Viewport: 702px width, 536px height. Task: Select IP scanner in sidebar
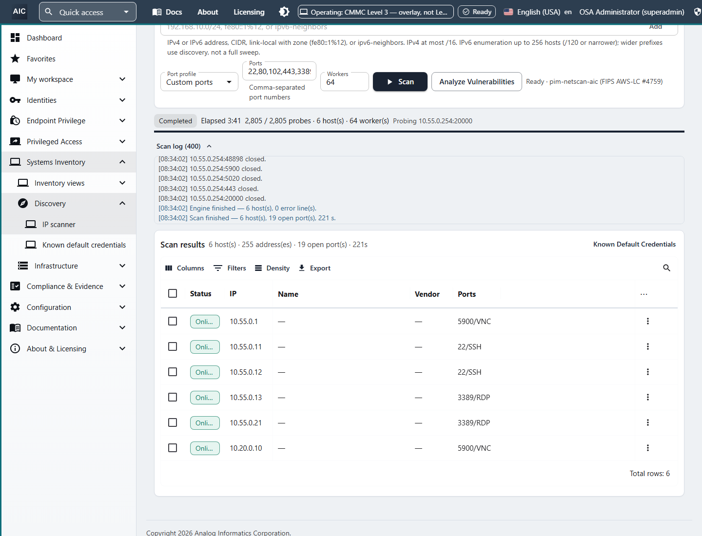69,224
